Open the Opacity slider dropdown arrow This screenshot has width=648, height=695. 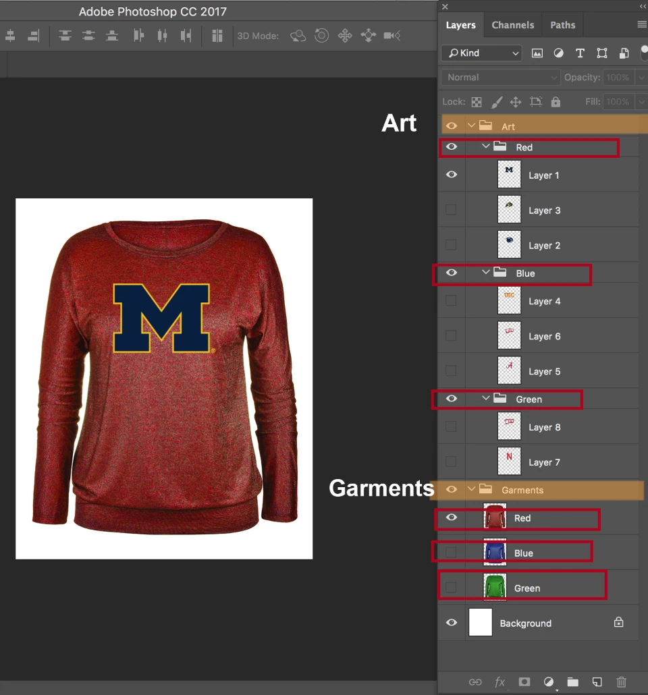click(x=641, y=78)
